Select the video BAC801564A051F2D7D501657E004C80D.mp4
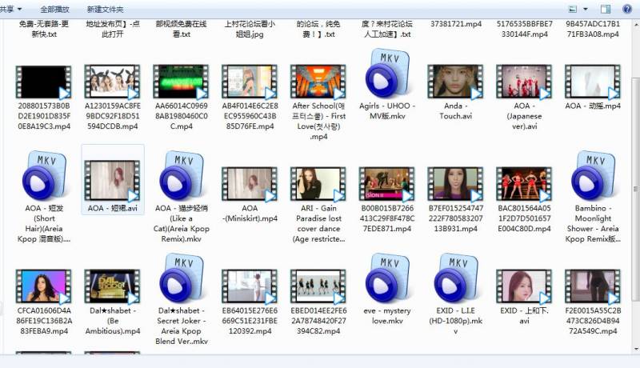The image size is (640, 368). 524,185
